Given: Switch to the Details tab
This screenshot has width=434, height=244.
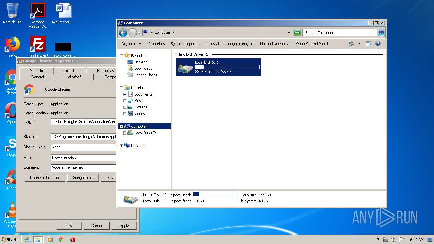Looking at the screenshot, I should [70, 70].
